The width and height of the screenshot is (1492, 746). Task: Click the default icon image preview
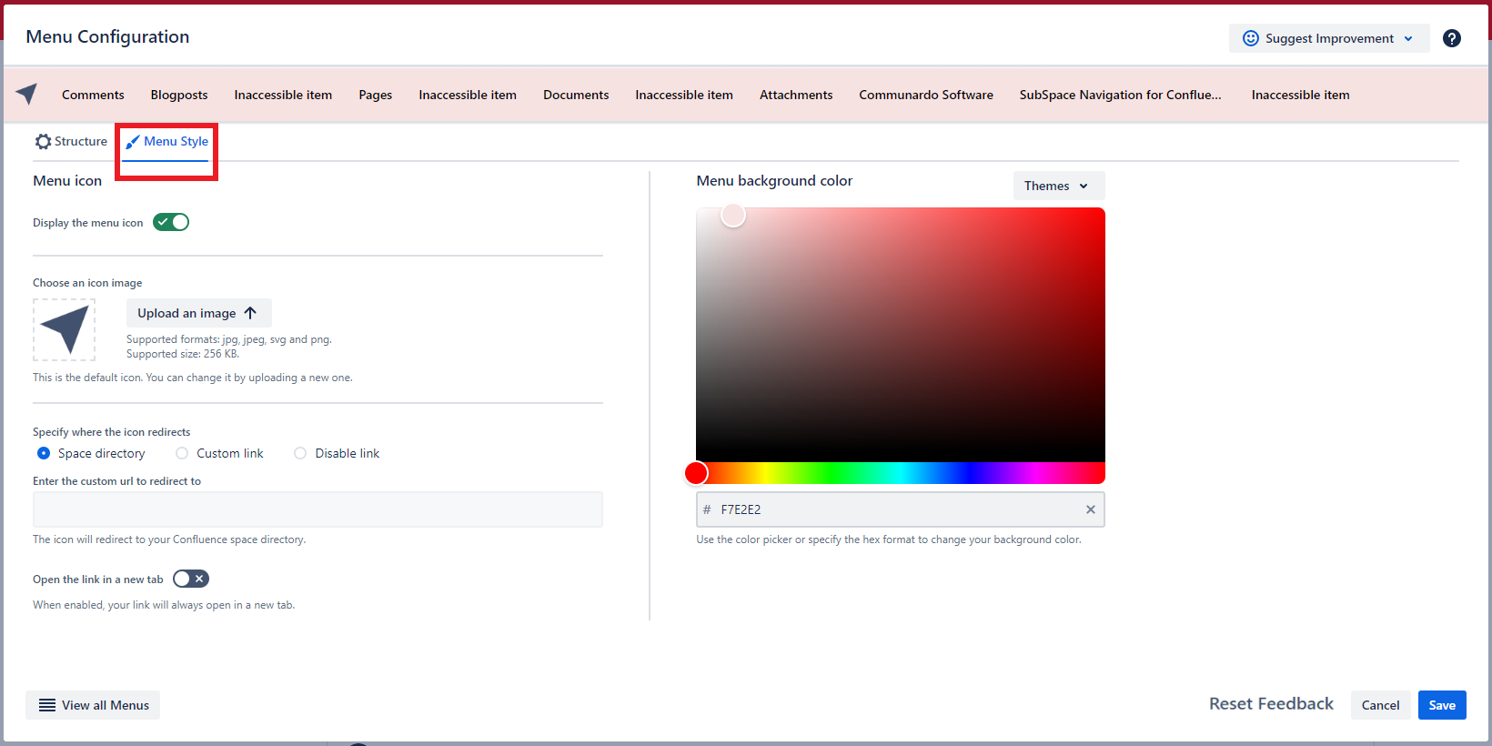65,329
